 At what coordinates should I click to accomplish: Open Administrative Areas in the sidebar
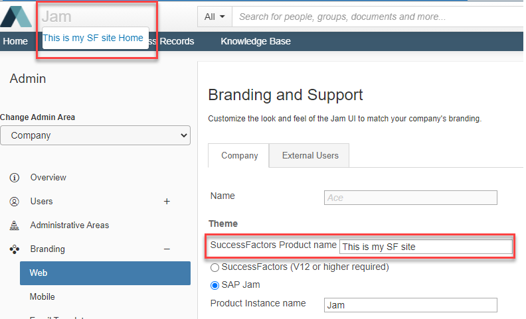pos(70,225)
